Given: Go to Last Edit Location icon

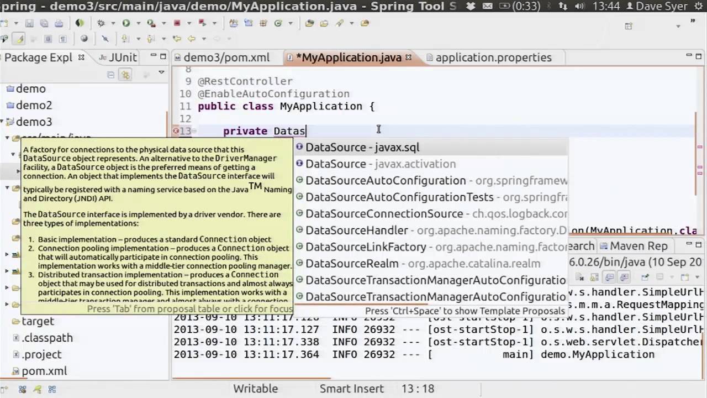Looking at the screenshot, I should (x=177, y=39).
